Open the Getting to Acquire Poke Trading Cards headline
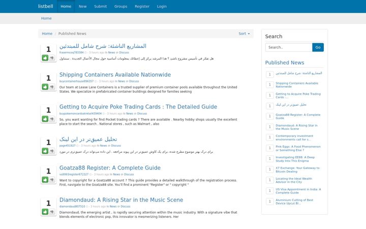This screenshot has width=366, height=229. 138,107
